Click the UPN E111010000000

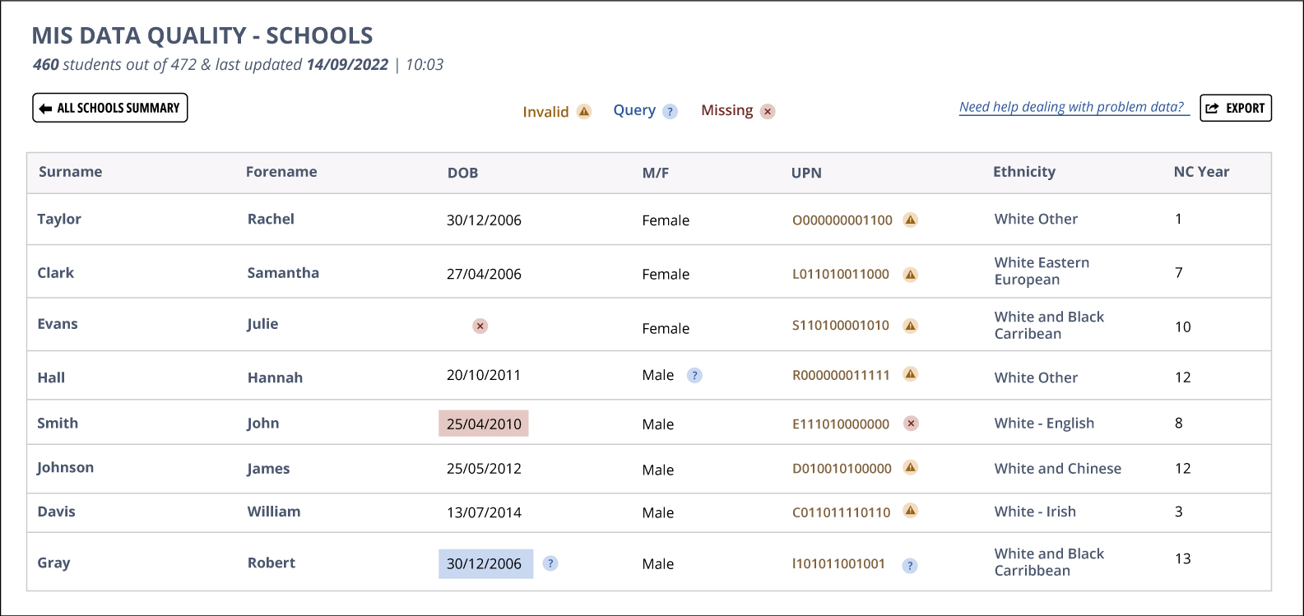841,424
